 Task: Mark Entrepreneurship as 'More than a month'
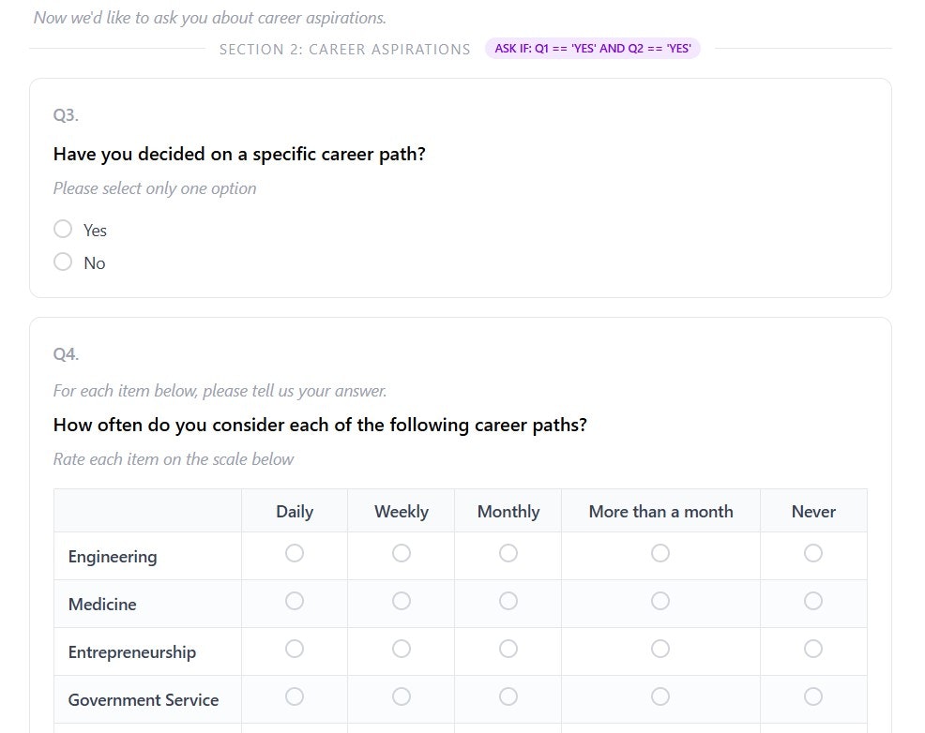660,649
